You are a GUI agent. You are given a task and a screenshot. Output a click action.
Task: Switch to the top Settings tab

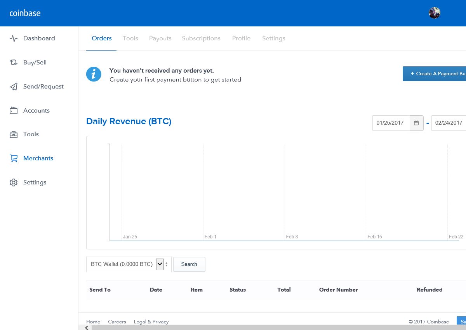click(274, 38)
